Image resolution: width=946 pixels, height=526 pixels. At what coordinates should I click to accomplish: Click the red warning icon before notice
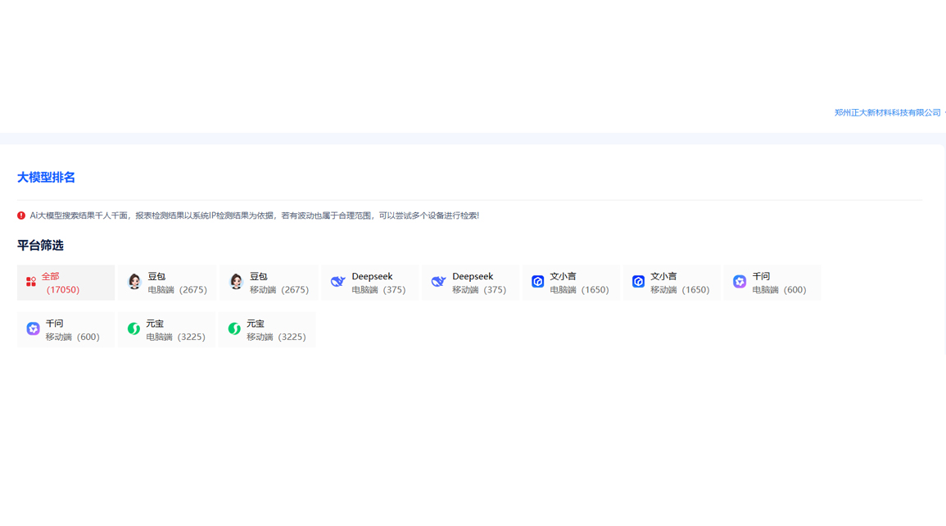click(21, 215)
